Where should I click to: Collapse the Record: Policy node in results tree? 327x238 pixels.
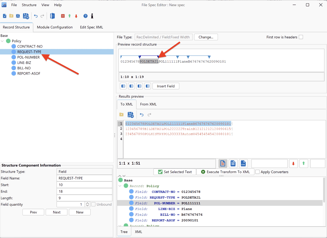coord(120,186)
